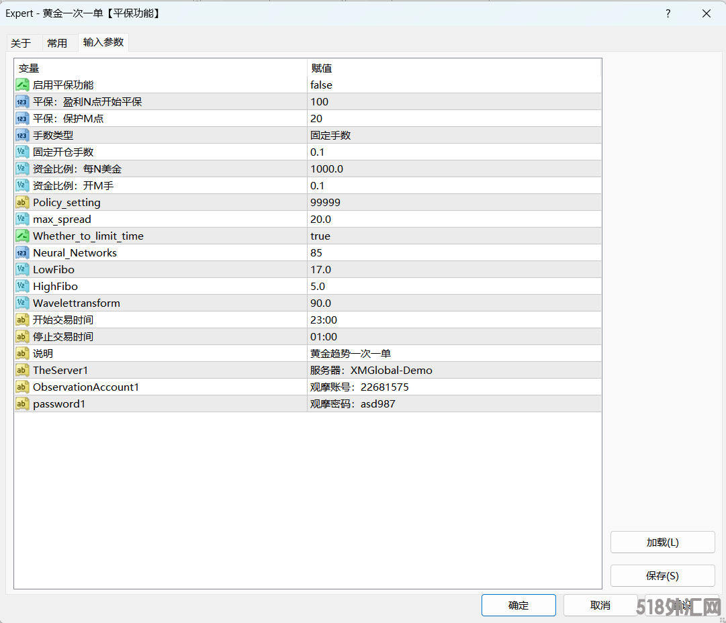The image size is (726, 623).
Task: Save parameters with 保存(S)
Action: coord(663,576)
